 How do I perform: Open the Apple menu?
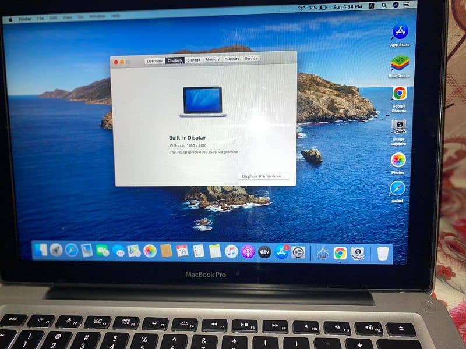[10, 19]
